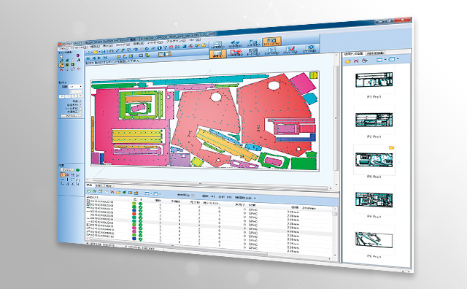Click solid green rectangle part at sheet bottom-right
The height and width of the screenshot is (289, 467).
[x=304, y=163]
